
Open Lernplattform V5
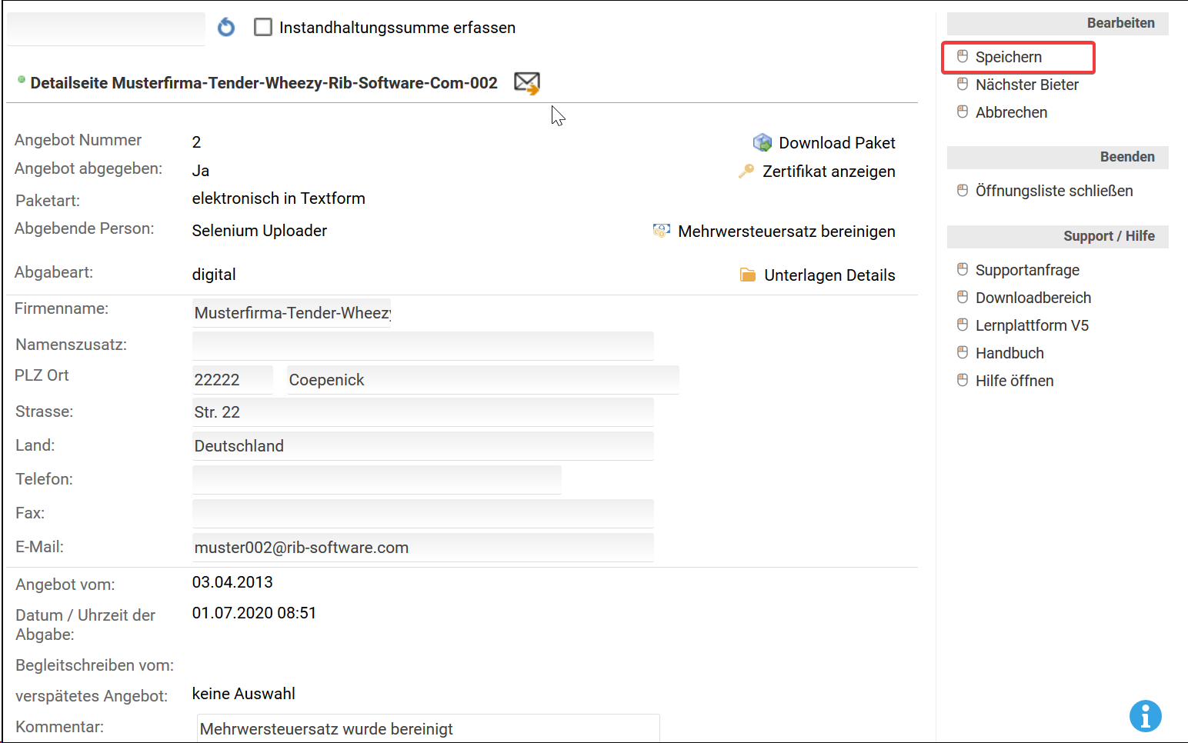tap(1032, 325)
